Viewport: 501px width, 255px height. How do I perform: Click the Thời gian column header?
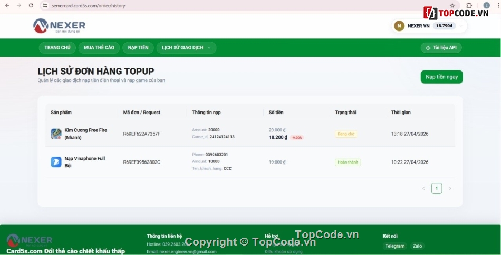(401, 113)
